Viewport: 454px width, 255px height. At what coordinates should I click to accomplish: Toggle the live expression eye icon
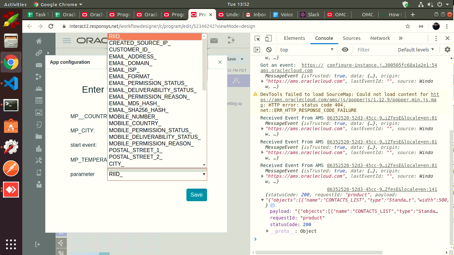pos(345,49)
